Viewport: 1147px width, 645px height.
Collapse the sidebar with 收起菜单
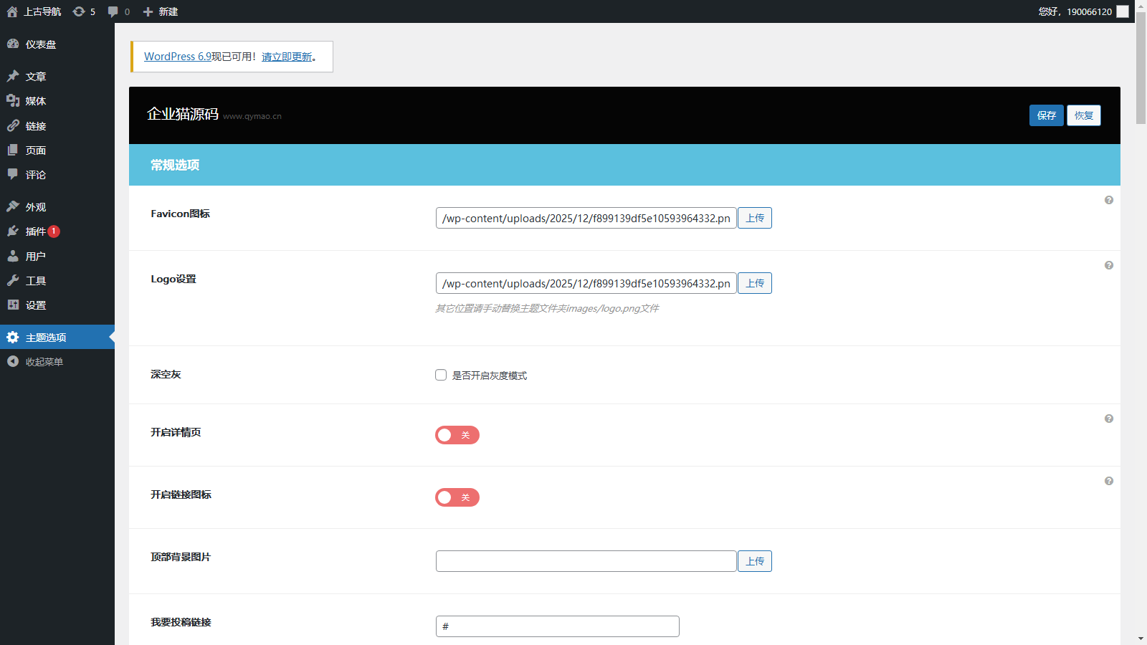(x=44, y=362)
